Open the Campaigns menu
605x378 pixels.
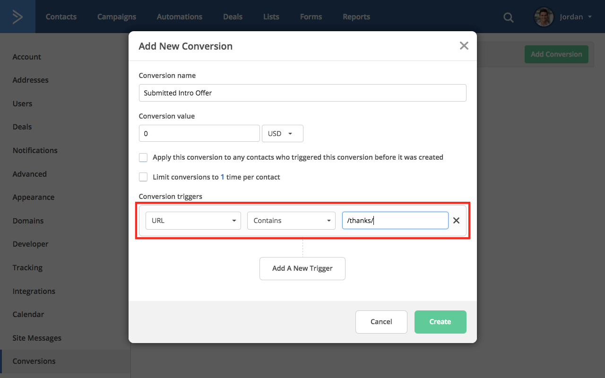click(117, 17)
